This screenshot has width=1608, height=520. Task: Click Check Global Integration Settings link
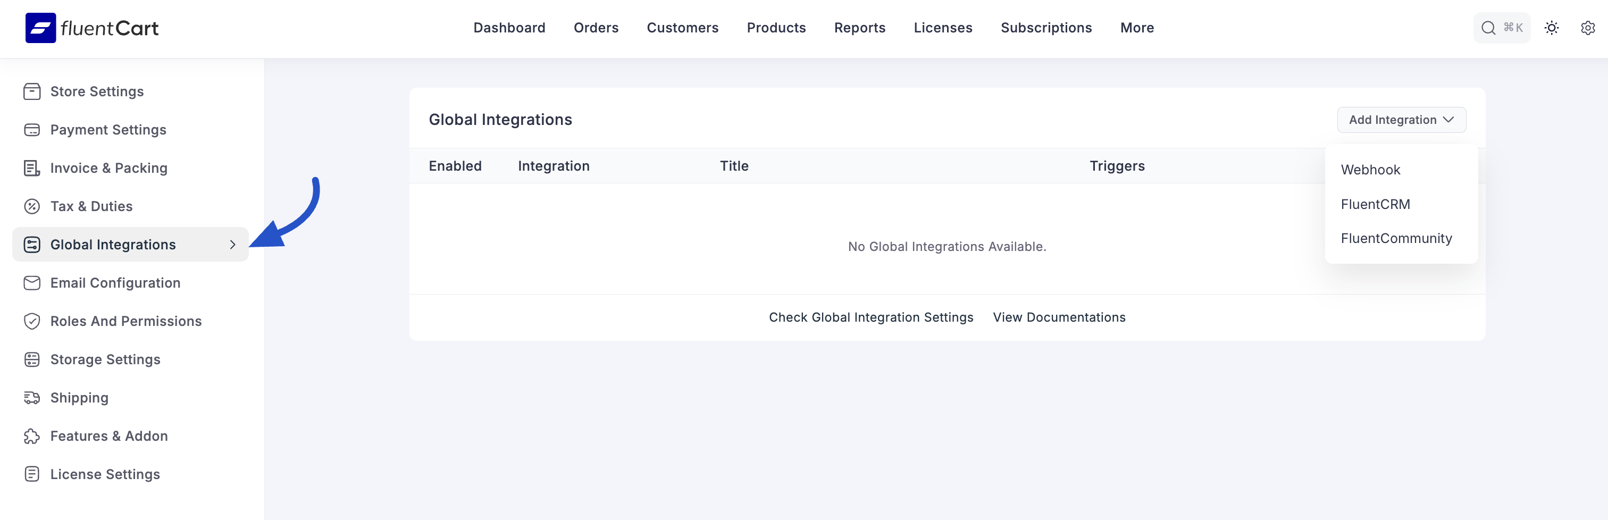(872, 317)
